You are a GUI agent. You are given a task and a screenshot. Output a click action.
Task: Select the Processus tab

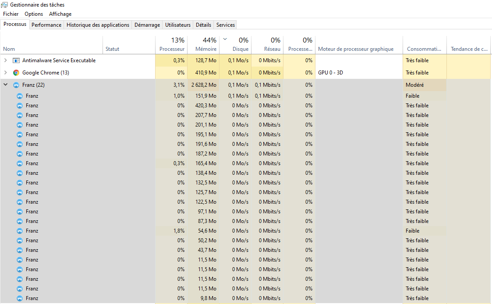coord(15,24)
